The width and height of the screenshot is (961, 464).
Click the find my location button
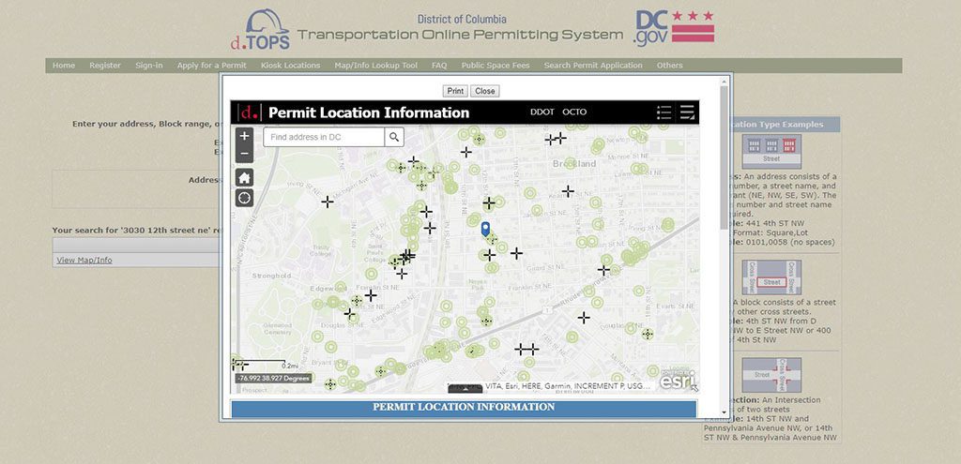click(244, 198)
